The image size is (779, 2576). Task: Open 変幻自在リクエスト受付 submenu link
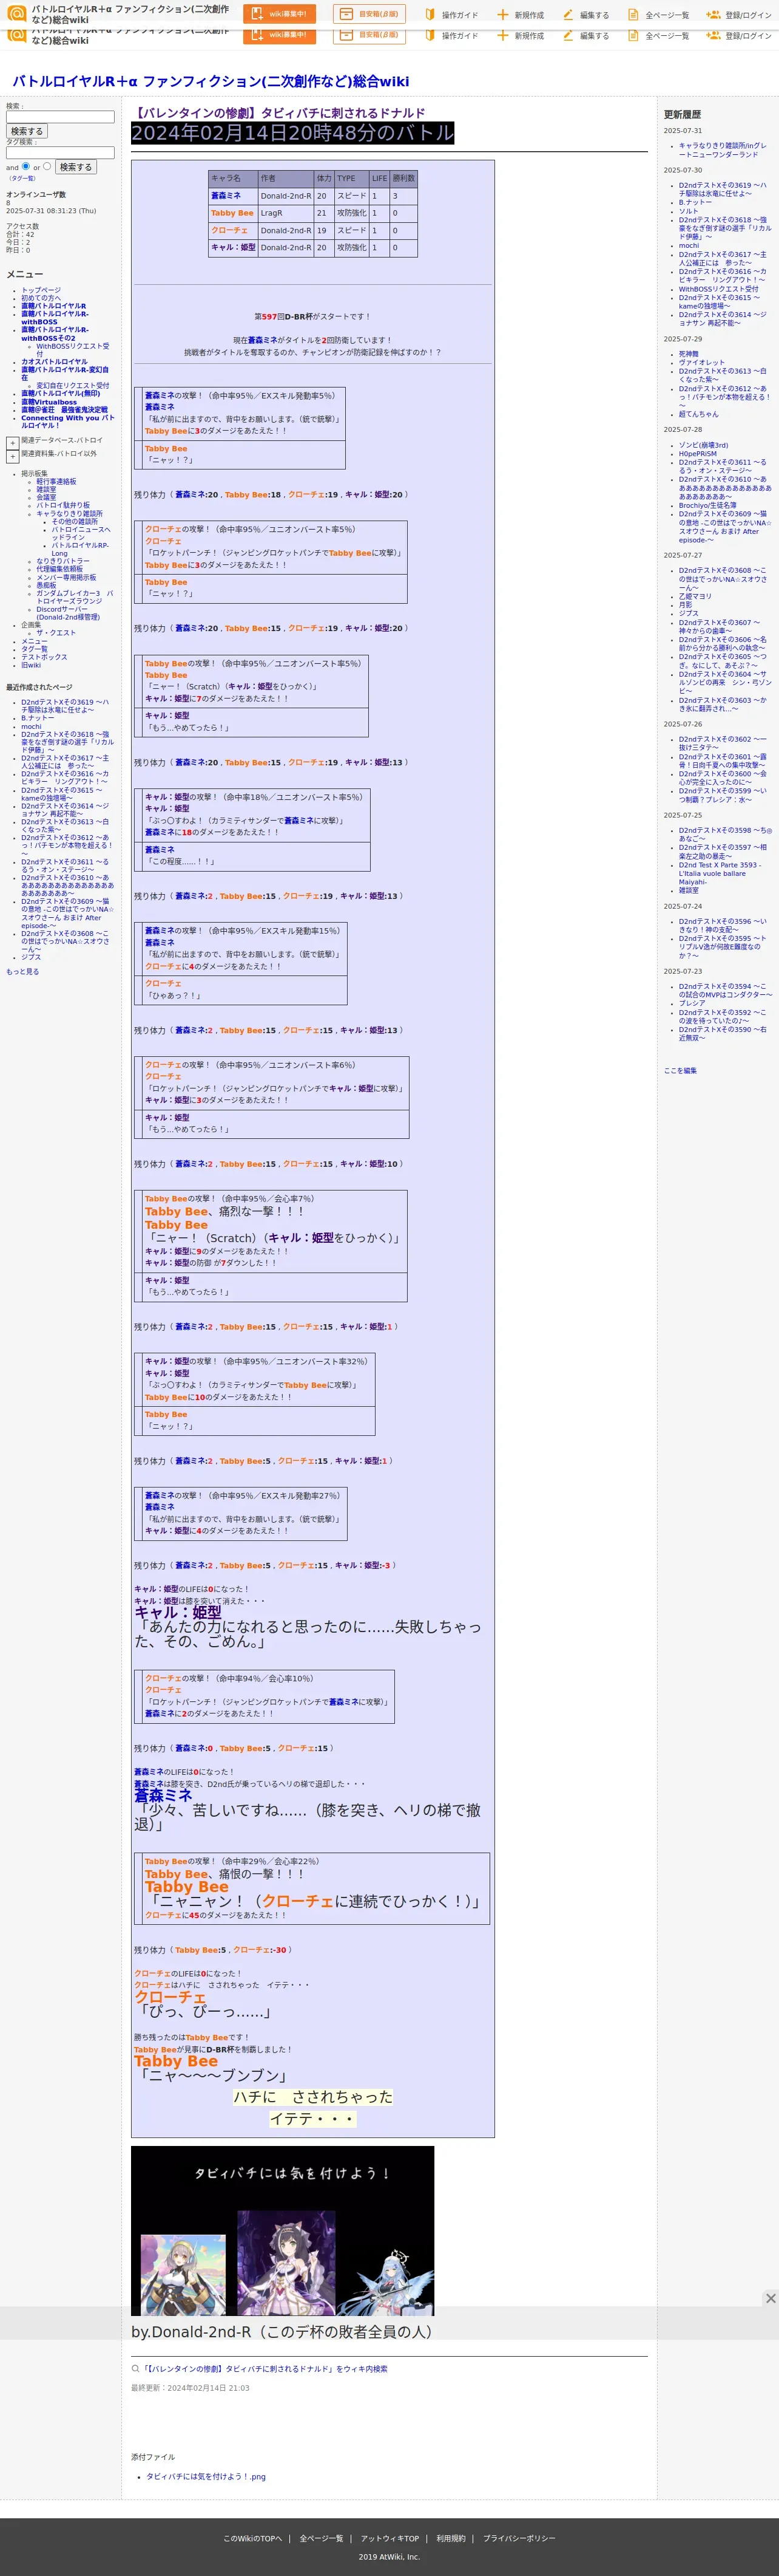pos(73,385)
